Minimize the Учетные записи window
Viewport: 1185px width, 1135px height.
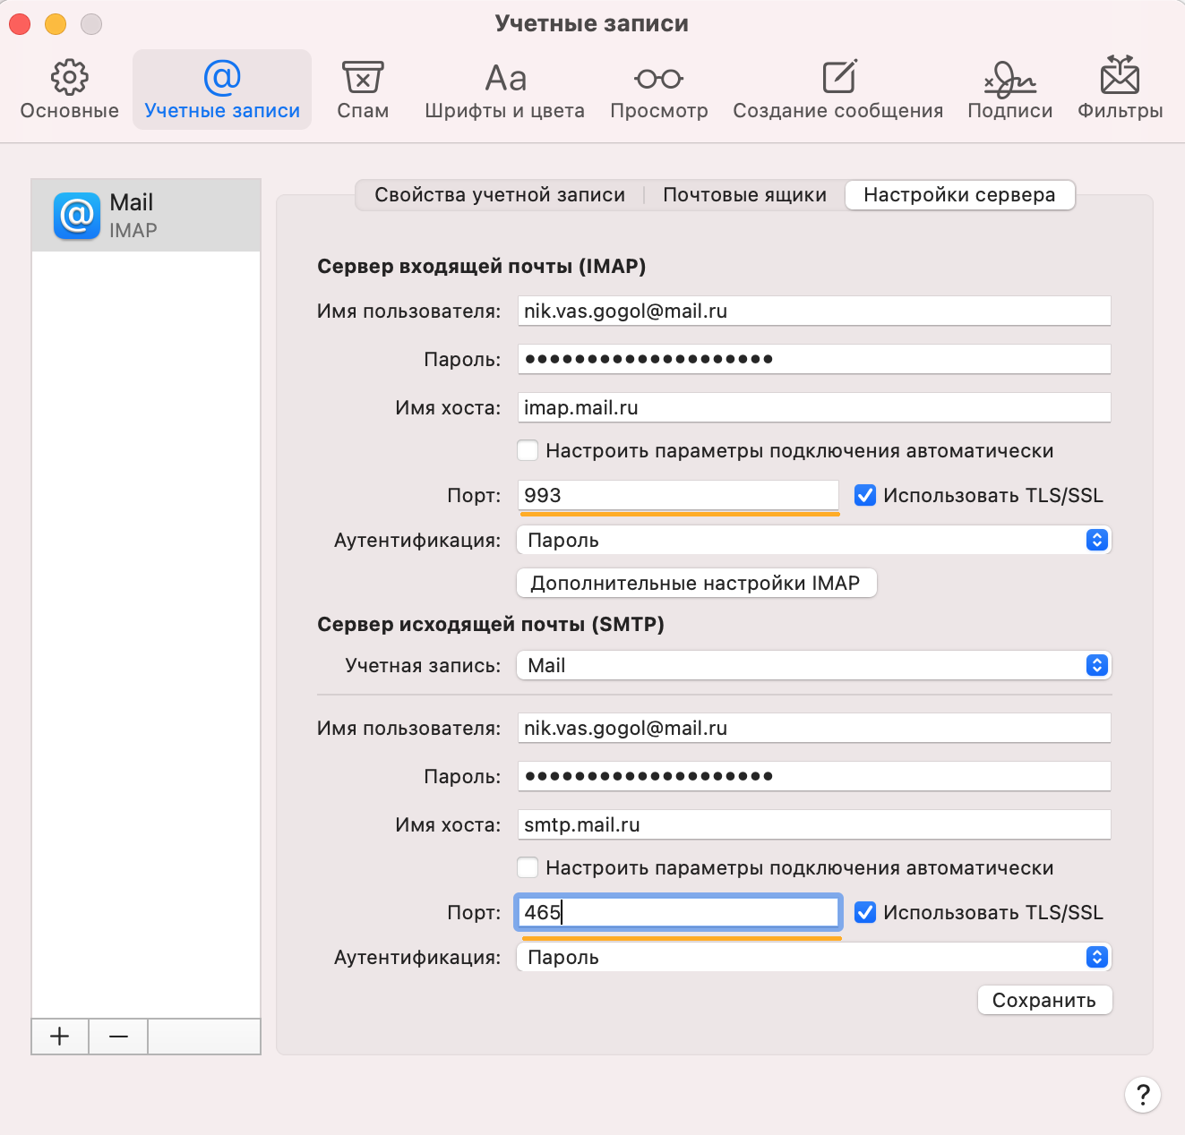pos(56,24)
